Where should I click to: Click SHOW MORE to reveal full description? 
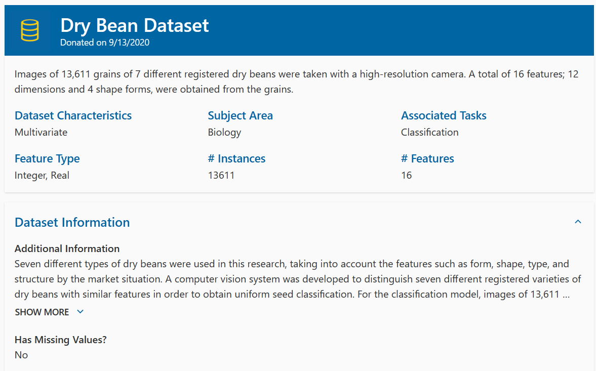(42, 312)
